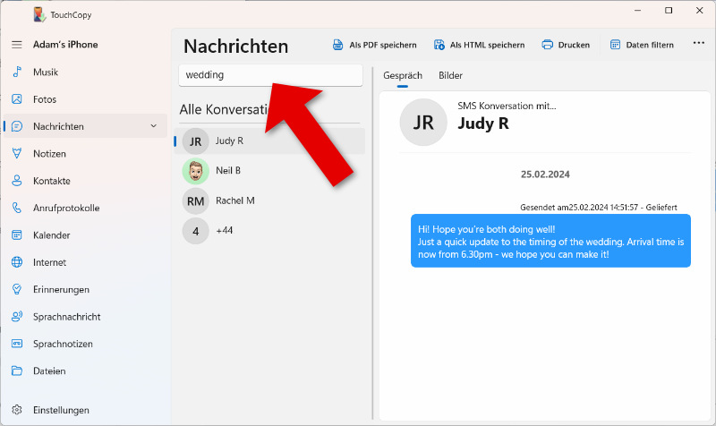Screen dimensions: 716x426
Task: Click Als PDF speichern button
Action: pyautogui.click(x=374, y=45)
